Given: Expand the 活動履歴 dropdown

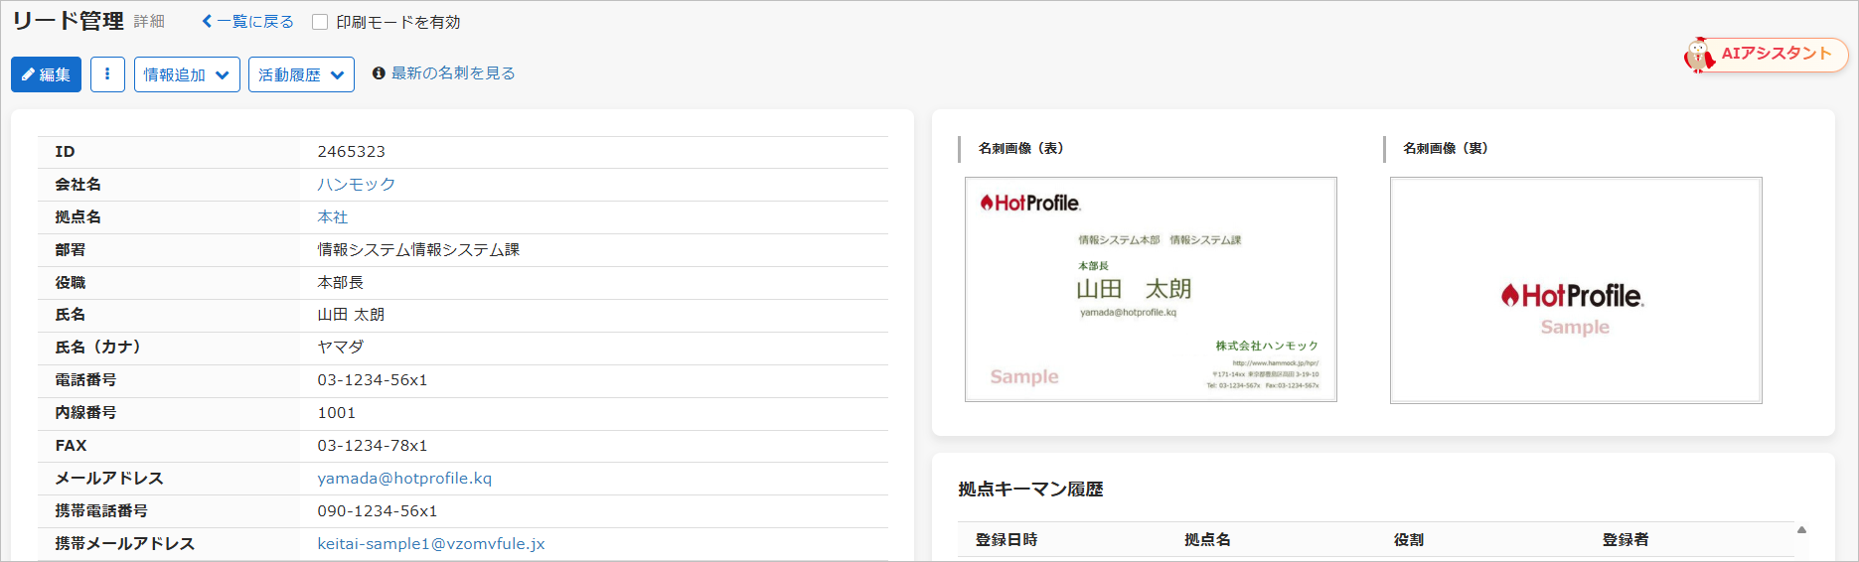Looking at the screenshot, I should (301, 74).
